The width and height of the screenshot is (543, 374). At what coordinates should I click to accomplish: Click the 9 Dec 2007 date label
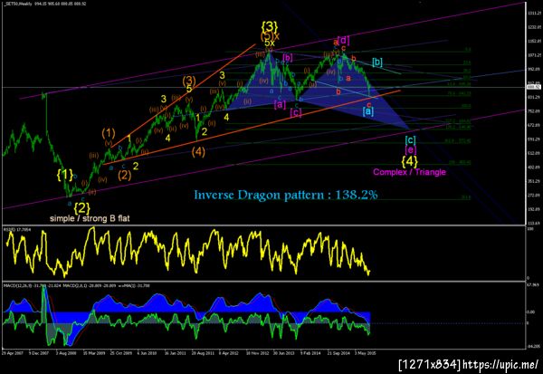[x=39, y=353]
